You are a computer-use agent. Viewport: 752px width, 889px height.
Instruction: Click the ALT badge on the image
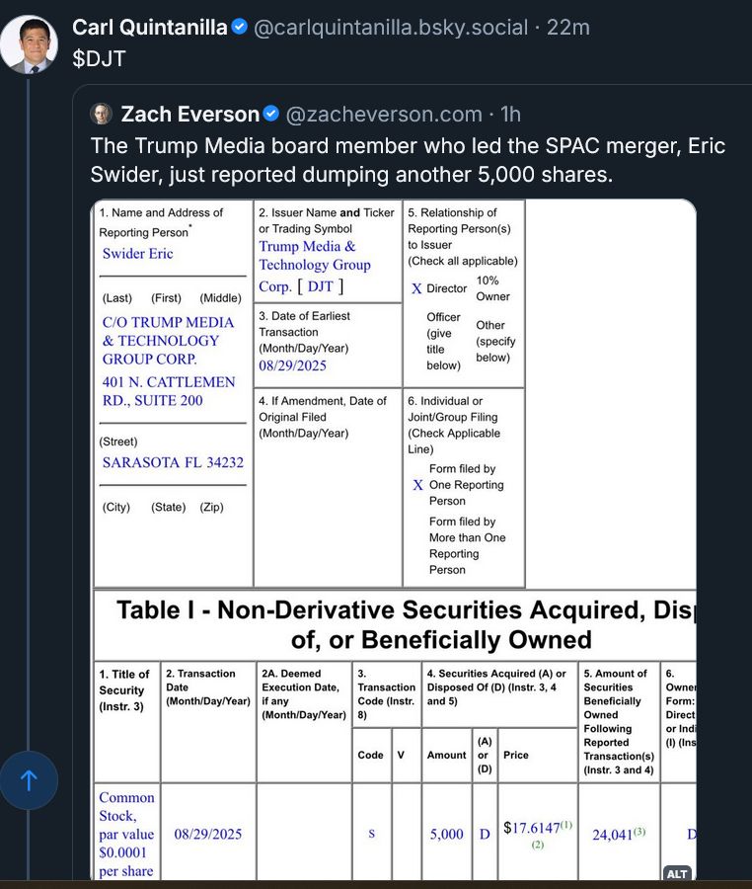point(678,874)
